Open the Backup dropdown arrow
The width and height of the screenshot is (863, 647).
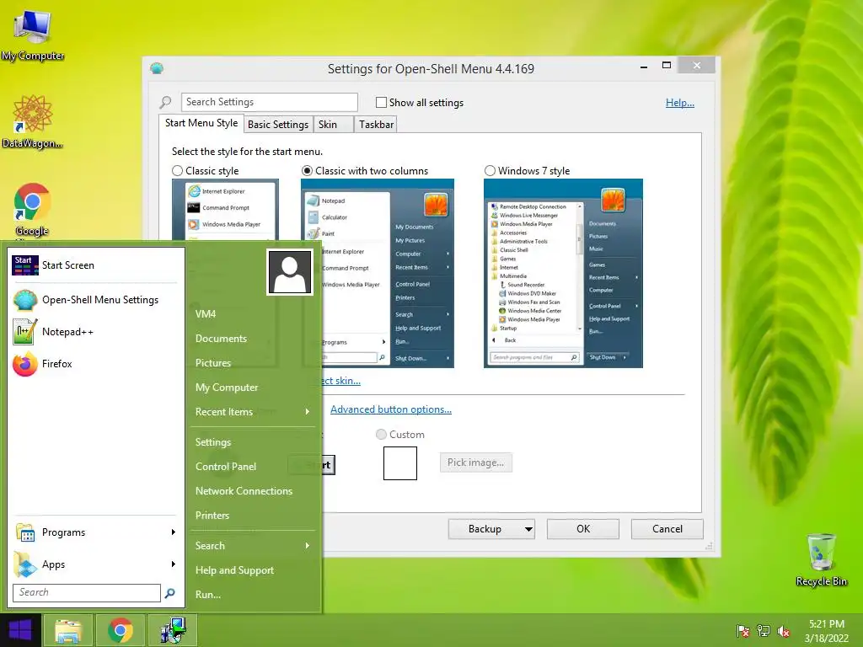click(x=528, y=529)
